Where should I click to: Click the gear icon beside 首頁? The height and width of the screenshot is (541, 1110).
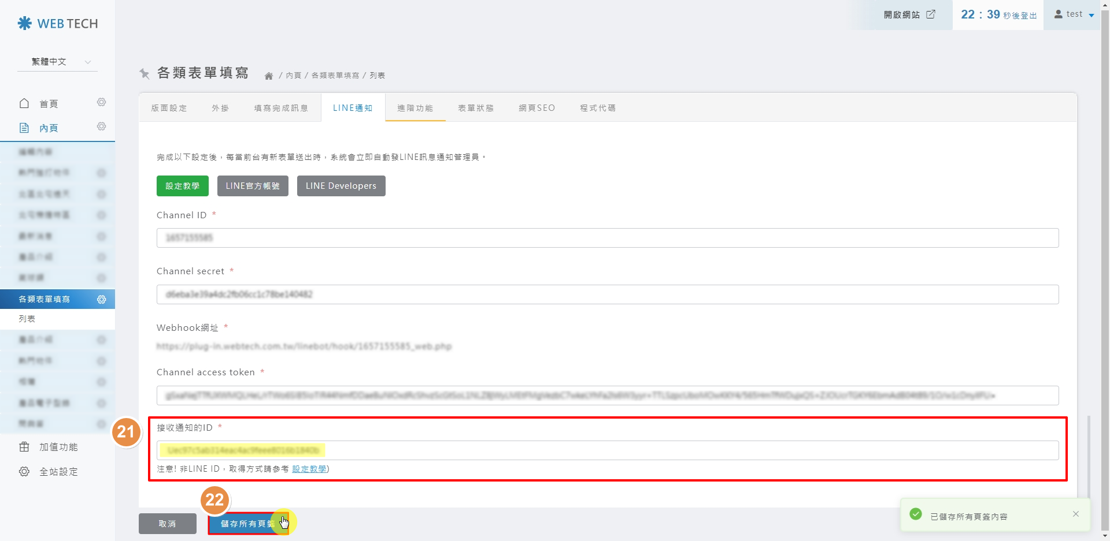coord(101,102)
